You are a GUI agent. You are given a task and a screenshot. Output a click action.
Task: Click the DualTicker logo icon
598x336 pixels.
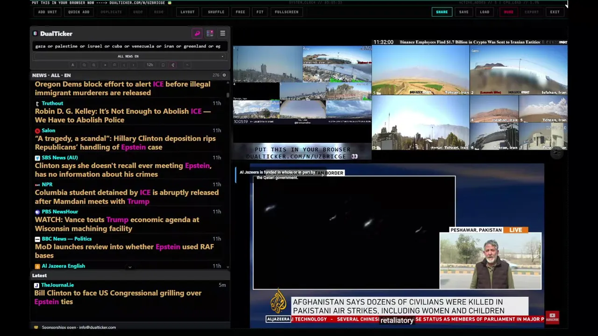[x=35, y=34]
